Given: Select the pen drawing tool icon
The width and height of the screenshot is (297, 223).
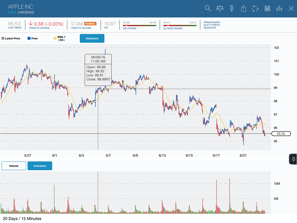Looking at the screenshot, I should pyautogui.click(x=232, y=9).
